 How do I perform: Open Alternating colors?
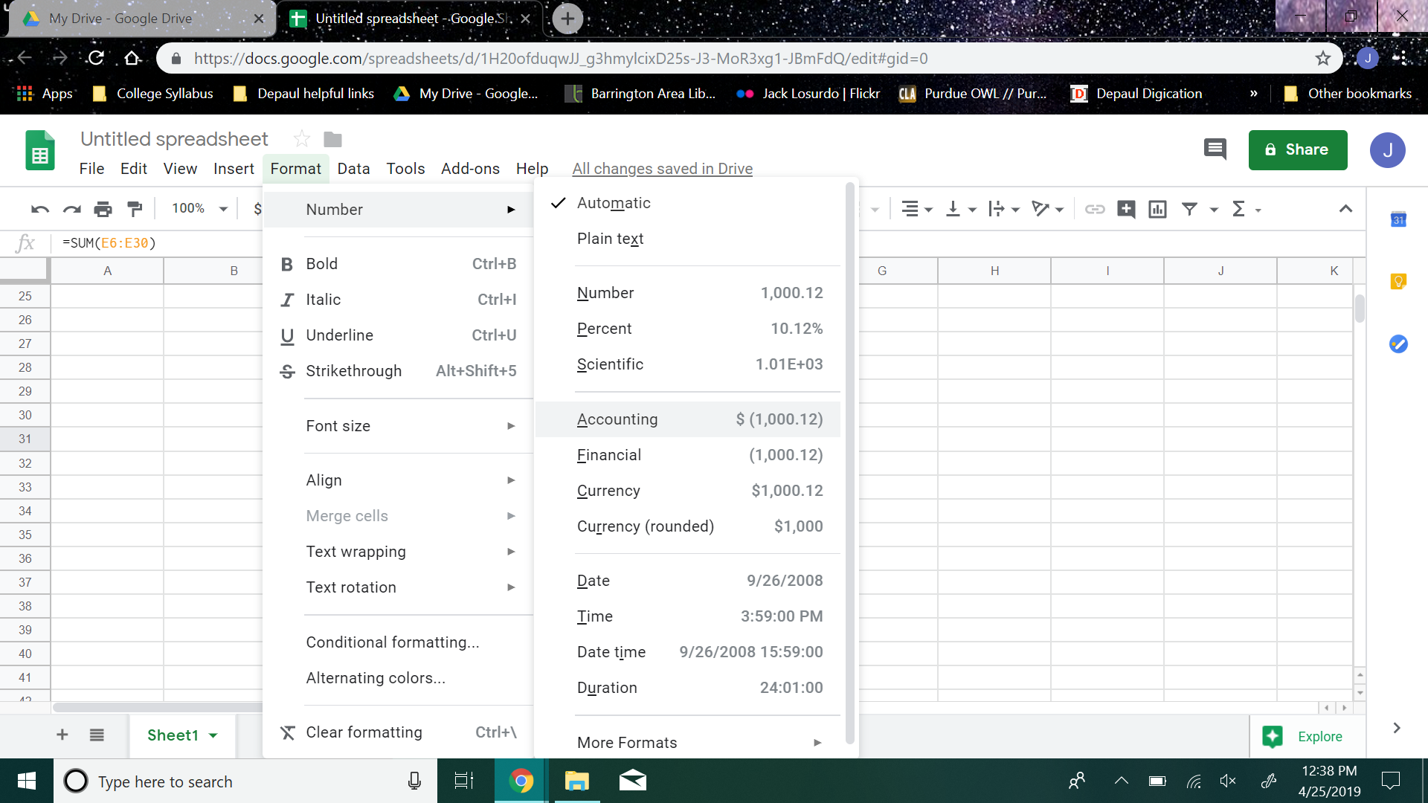tap(398, 678)
